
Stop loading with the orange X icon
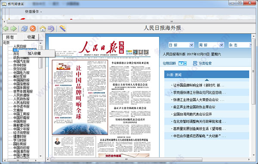click(x=33, y=28)
